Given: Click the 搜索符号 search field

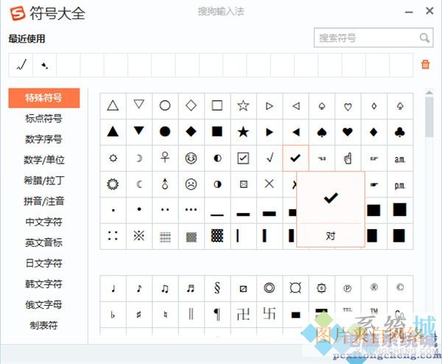Looking at the screenshot, I should coord(366,38).
